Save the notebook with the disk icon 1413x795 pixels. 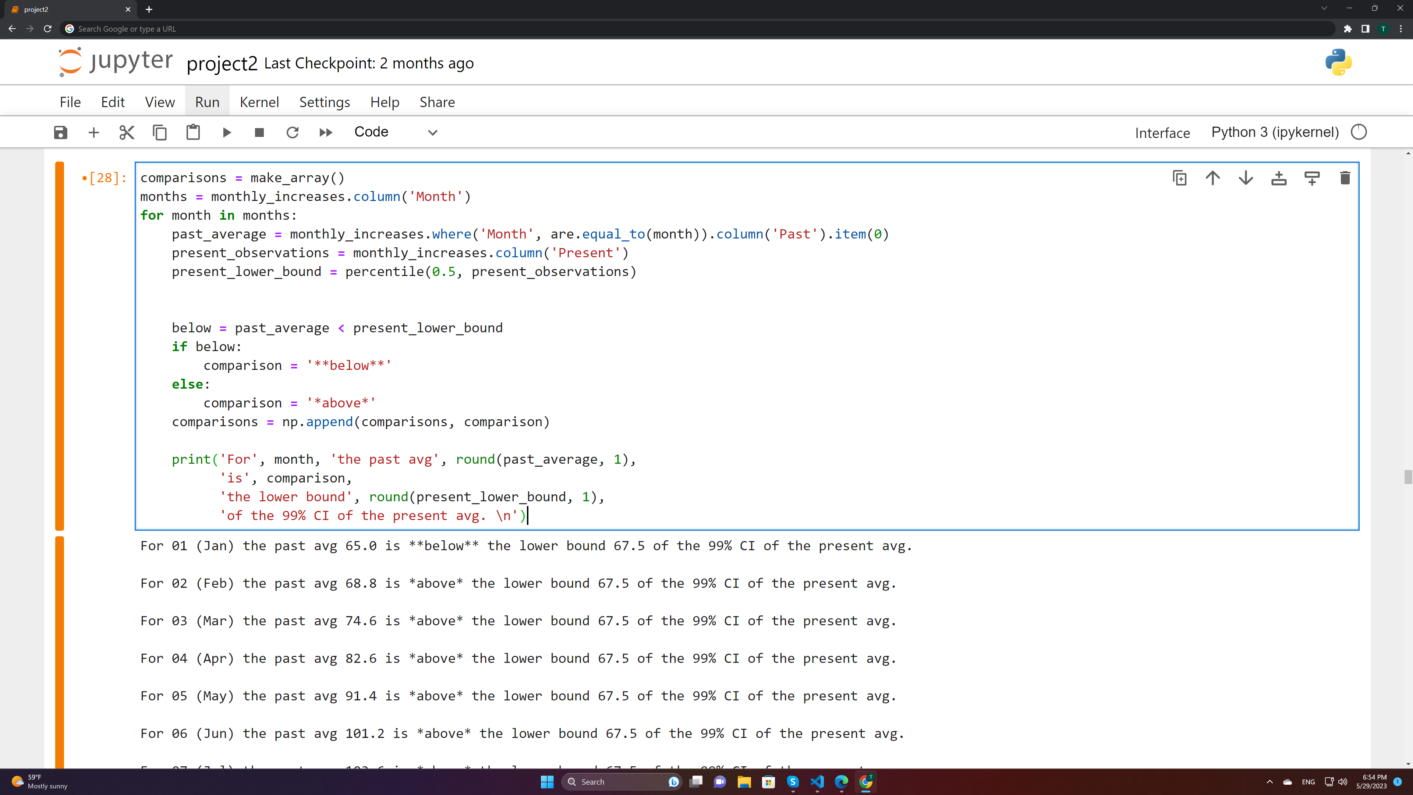pyautogui.click(x=60, y=132)
